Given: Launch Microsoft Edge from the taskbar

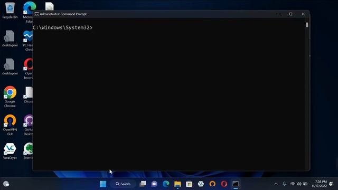Looking at the screenshot, I should [166, 184].
